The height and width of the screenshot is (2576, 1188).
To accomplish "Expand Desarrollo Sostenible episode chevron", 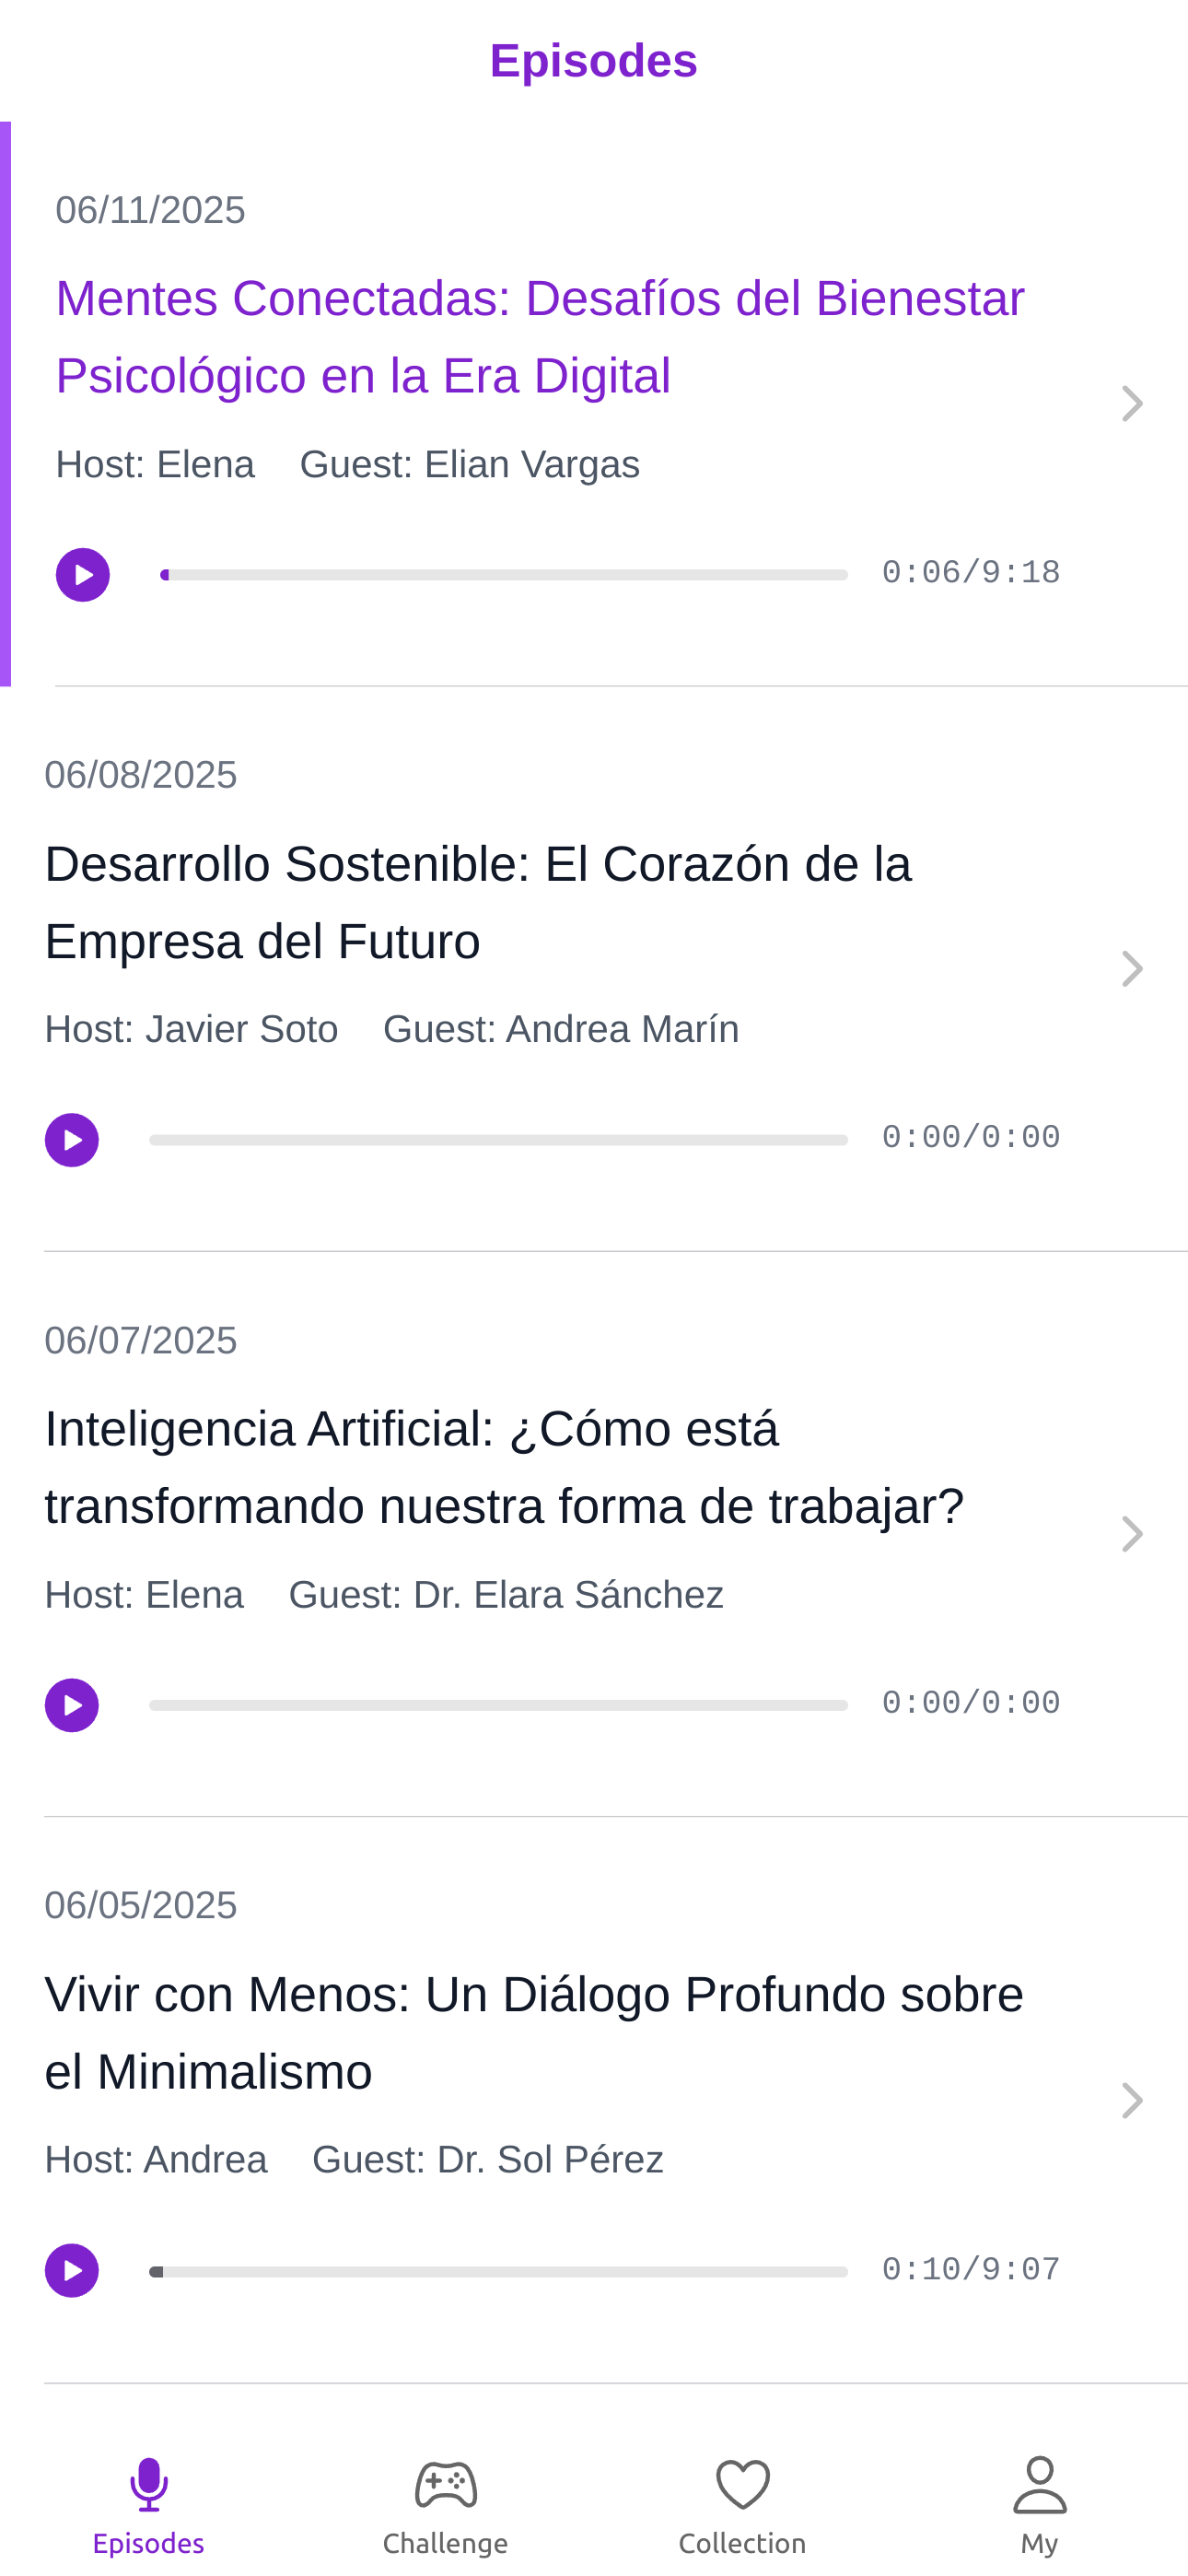I will [1132, 969].
